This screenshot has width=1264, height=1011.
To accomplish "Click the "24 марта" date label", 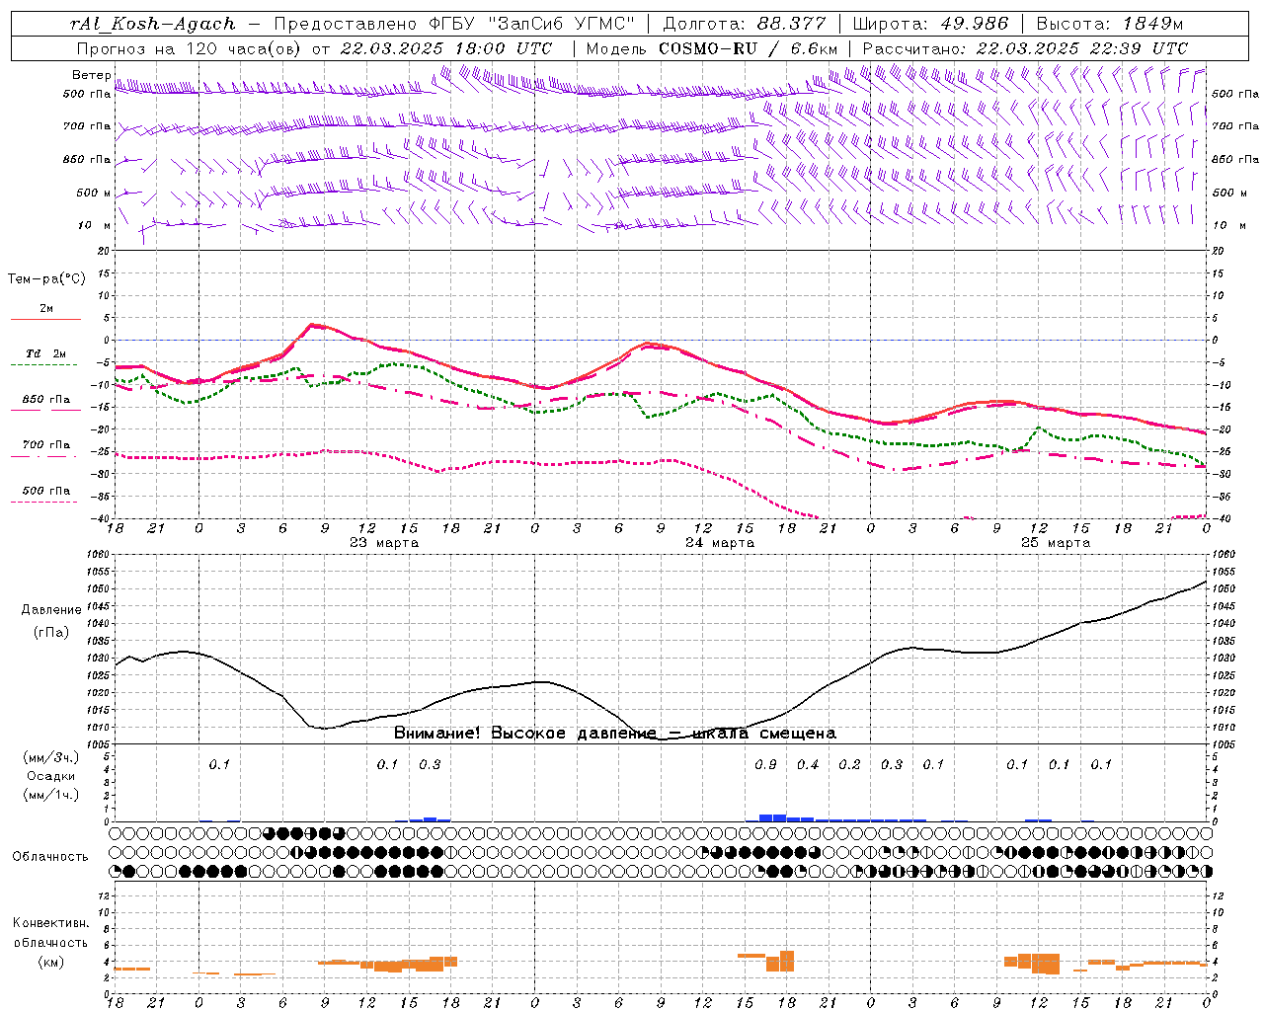I will coord(720,543).
